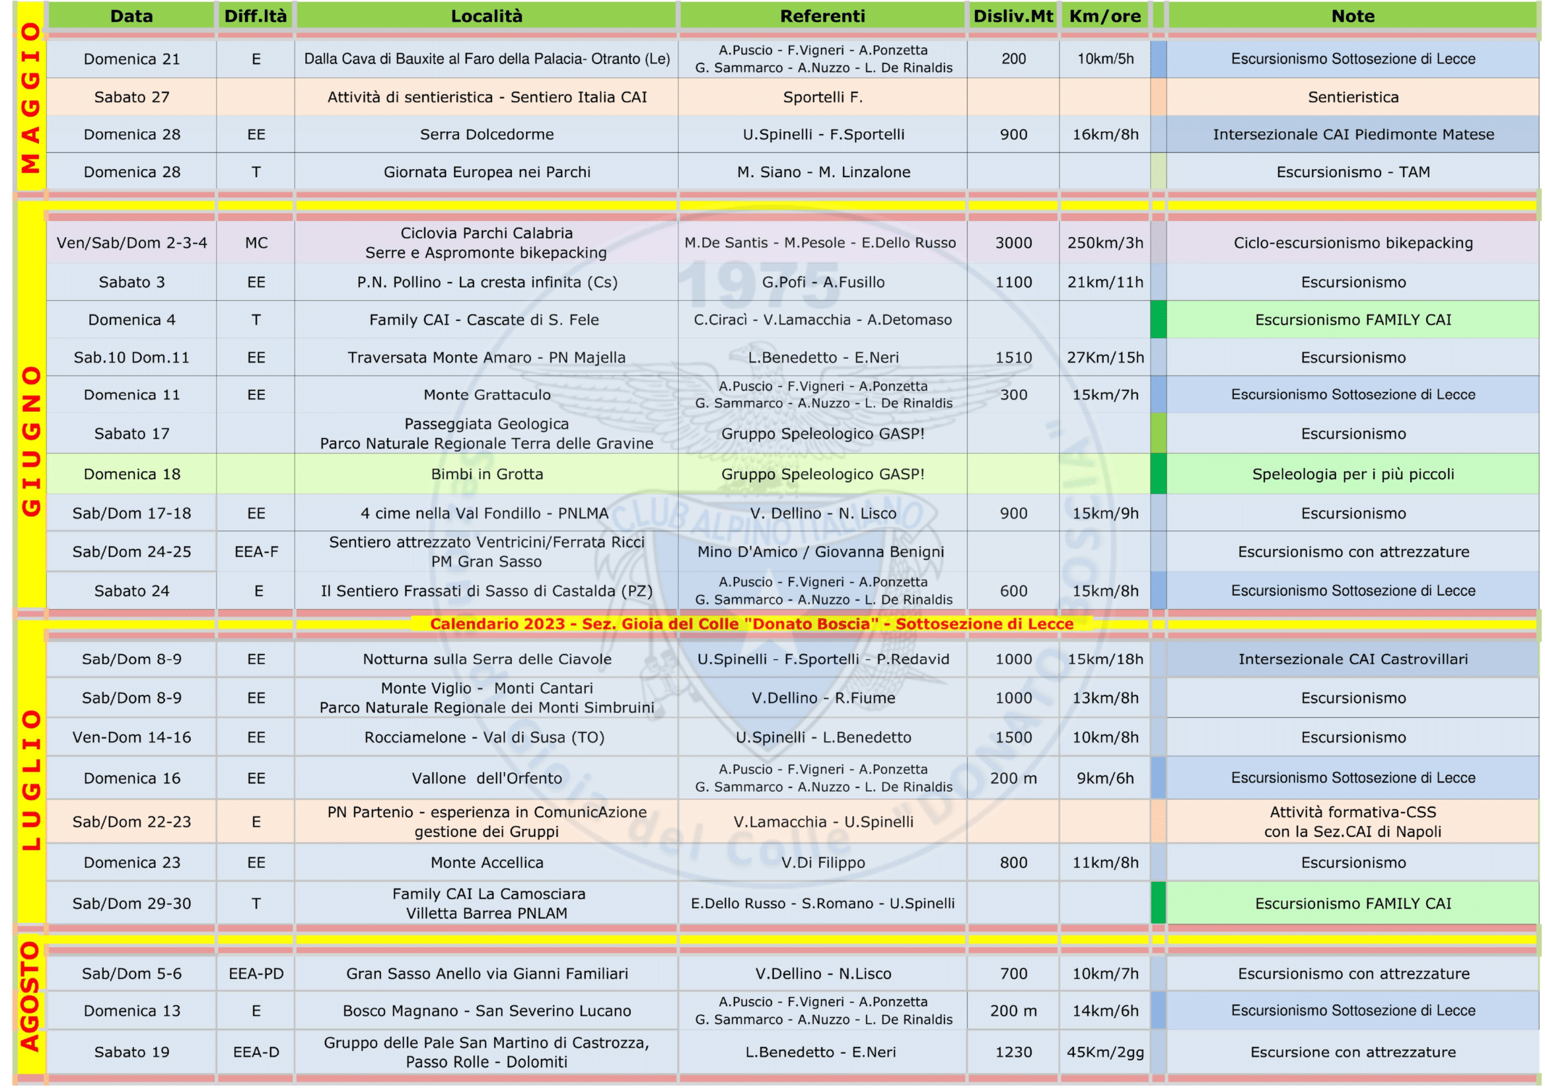Click the '45Km/2gg' cell
This screenshot has width=1545, height=1092.
[x=1105, y=1052]
